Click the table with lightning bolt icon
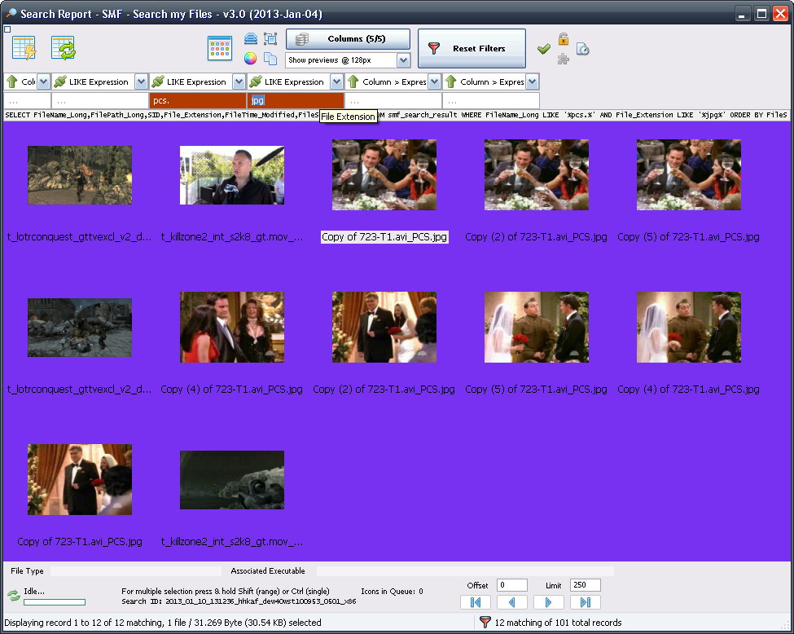794x634 pixels. click(24, 48)
